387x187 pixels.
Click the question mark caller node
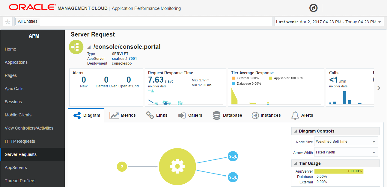click(122, 167)
